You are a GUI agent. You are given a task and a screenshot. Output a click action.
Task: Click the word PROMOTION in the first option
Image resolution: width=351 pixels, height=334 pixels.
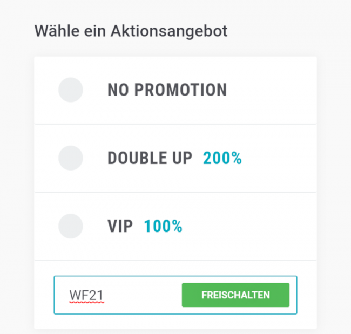click(180, 90)
